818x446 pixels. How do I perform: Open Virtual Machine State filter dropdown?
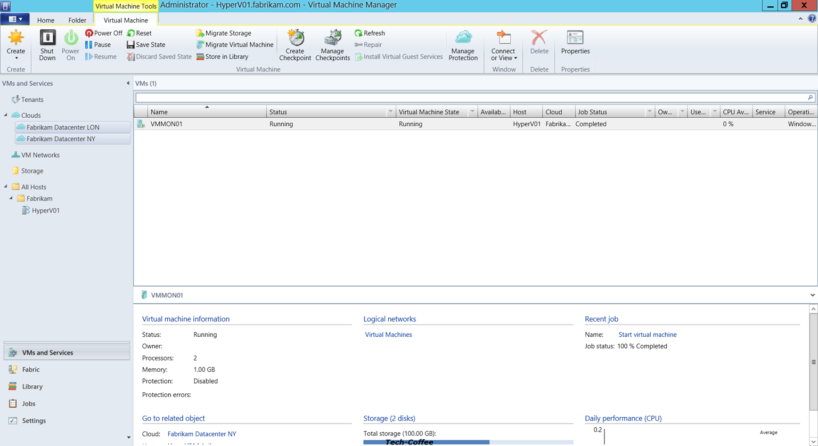point(472,112)
